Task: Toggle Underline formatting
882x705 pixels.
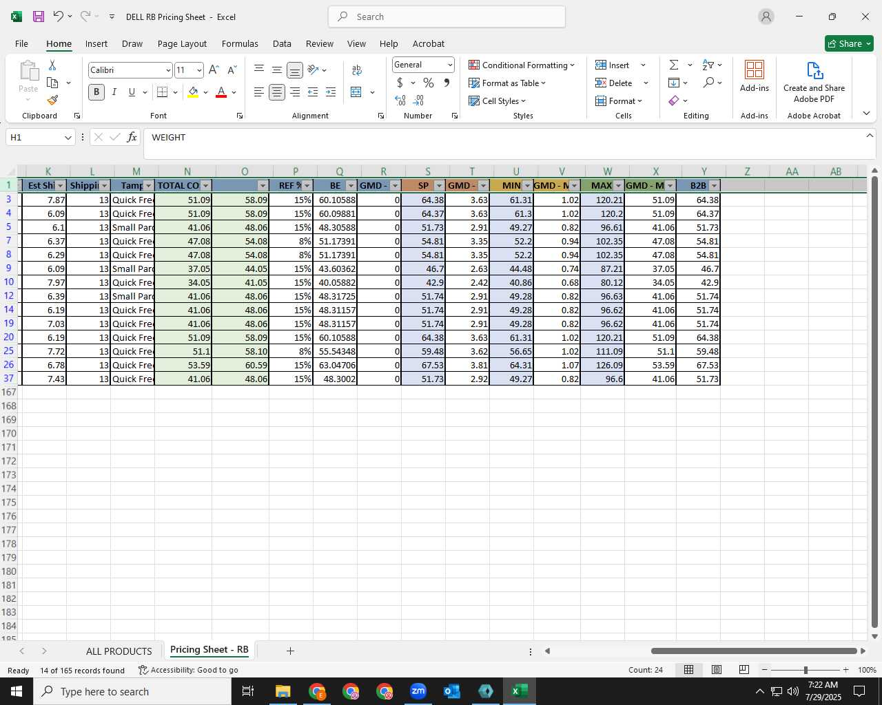Action: click(x=132, y=92)
